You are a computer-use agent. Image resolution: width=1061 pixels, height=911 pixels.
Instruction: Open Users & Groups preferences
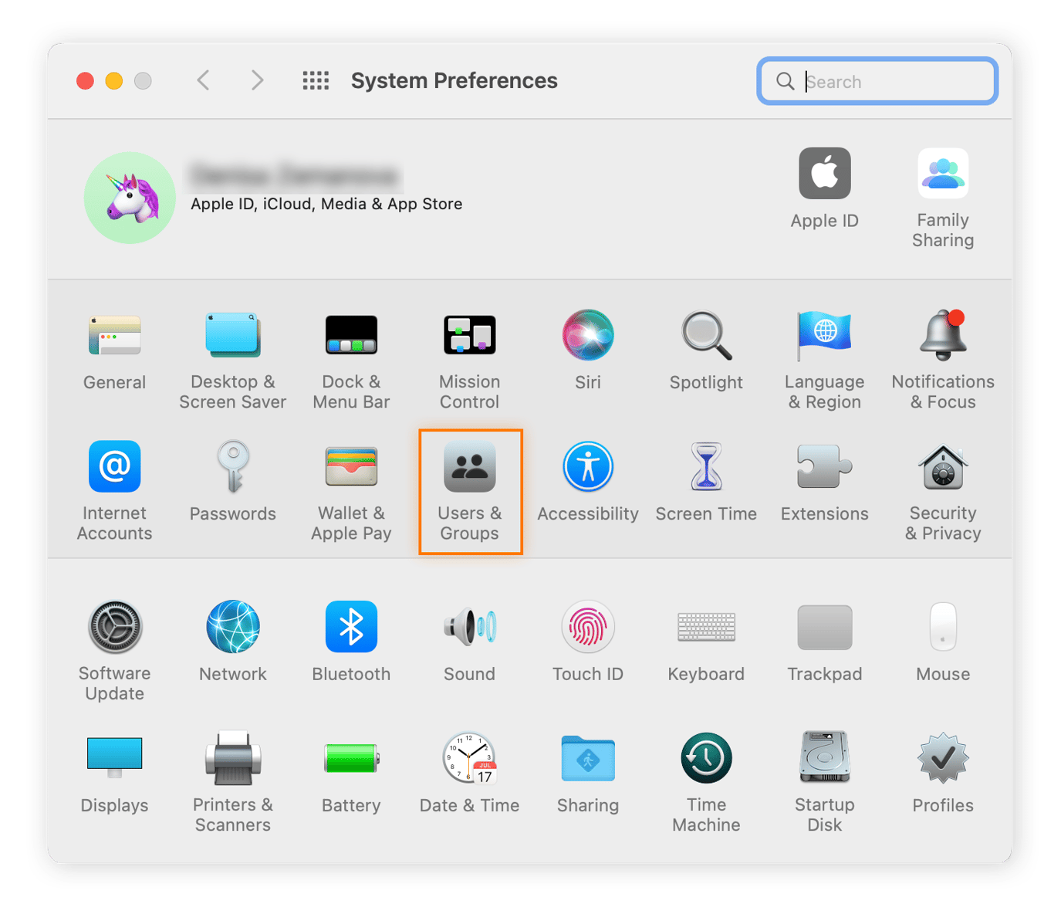[x=469, y=467]
